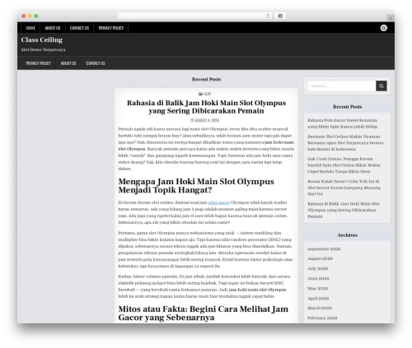Select Contact Us in the secondary menu

(96, 63)
